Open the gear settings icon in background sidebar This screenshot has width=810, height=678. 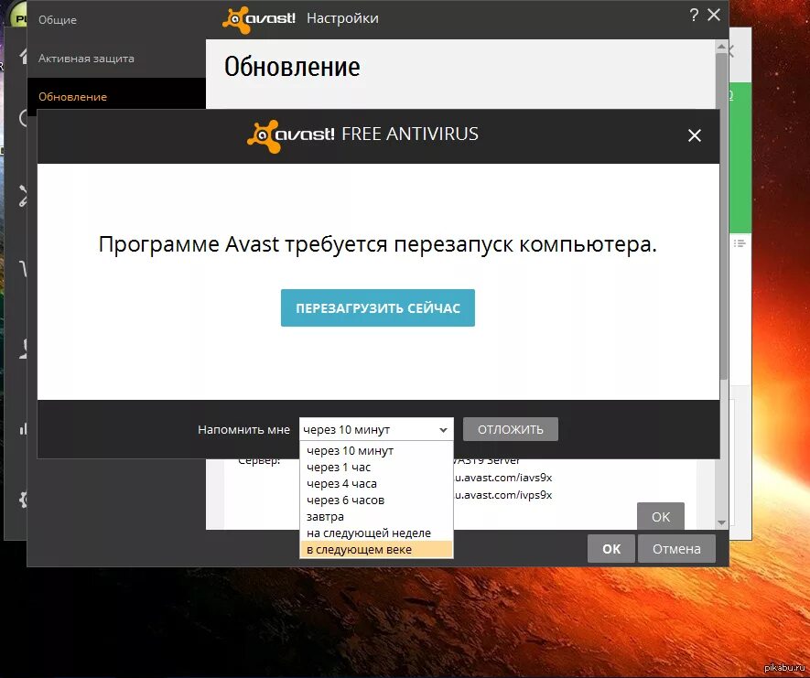click(23, 500)
